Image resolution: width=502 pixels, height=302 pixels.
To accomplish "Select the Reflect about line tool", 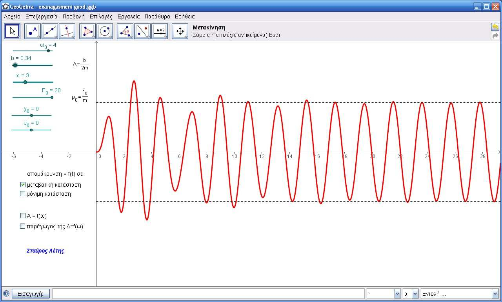I will 142,31.
